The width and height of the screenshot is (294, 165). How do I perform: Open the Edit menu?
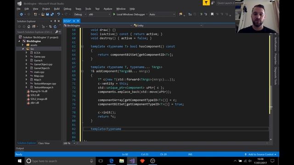(x=27, y=9)
